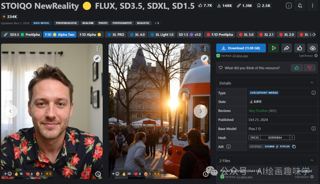The width and height of the screenshot is (320, 184).
Task: Give a red thumbs-down review
Action: pos(310,68)
